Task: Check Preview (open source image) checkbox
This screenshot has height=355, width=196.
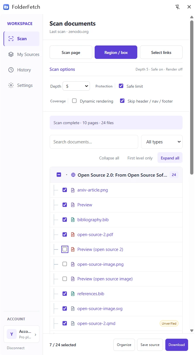Action: point(65,279)
